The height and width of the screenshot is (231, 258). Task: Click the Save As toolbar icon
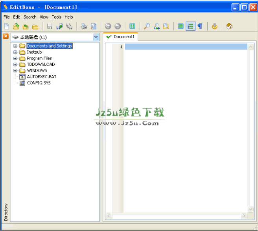click(x=59, y=26)
